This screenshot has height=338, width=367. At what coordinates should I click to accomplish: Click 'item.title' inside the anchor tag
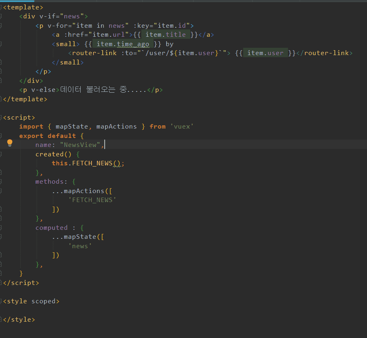tap(165, 35)
